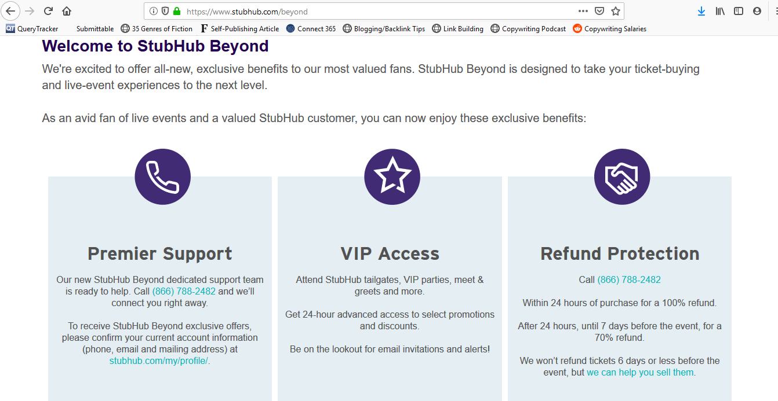Click the Premier Support phone icon
Image resolution: width=778 pixels, height=401 pixels.
(162, 176)
